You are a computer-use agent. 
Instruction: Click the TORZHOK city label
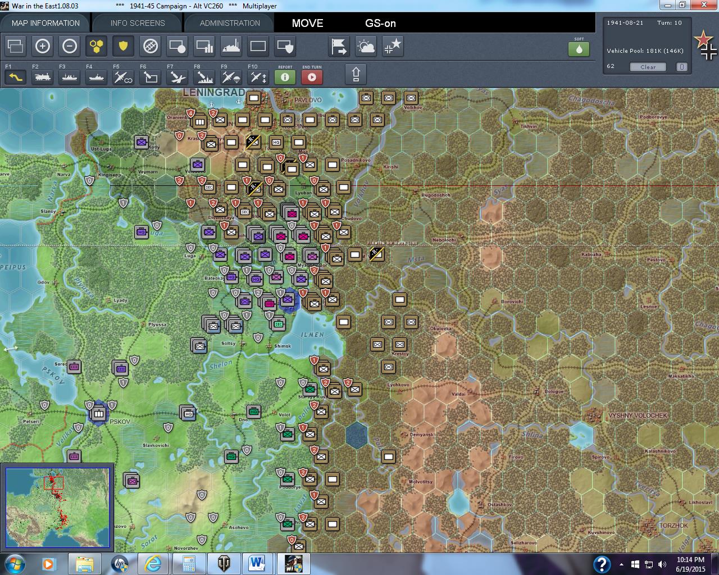(x=674, y=526)
